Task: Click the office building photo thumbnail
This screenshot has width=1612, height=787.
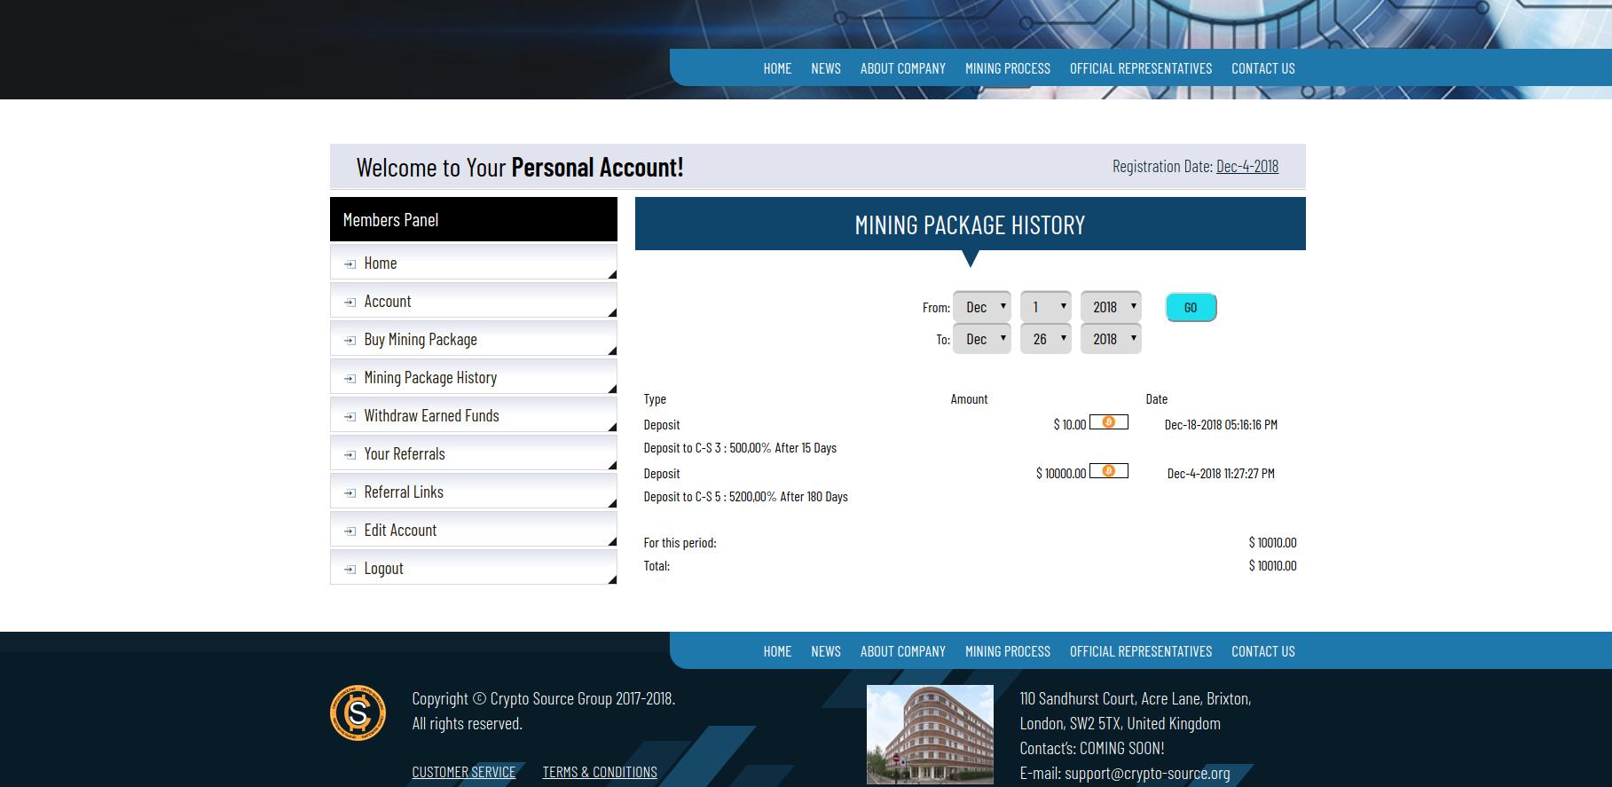Action: [930, 734]
